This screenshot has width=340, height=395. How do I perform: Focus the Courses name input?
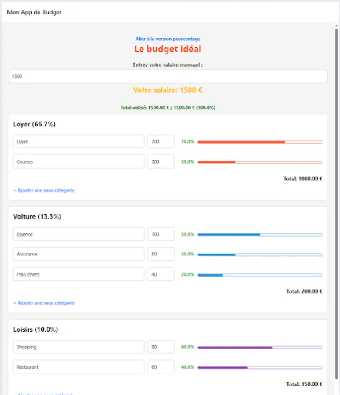[79, 162]
